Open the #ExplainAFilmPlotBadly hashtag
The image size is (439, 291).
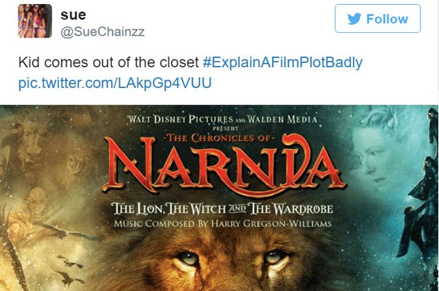point(283,62)
